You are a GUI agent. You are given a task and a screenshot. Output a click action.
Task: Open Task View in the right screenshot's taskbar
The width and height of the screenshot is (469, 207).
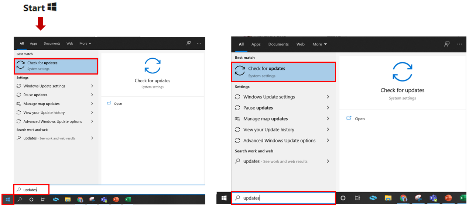point(357,198)
